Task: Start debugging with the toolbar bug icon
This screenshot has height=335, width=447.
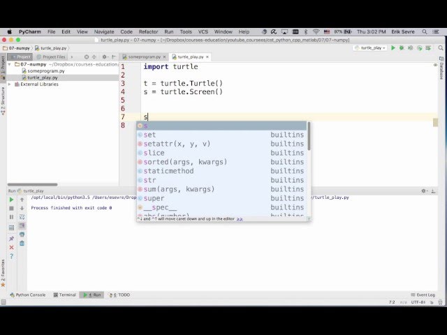Action: pos(402,48)
